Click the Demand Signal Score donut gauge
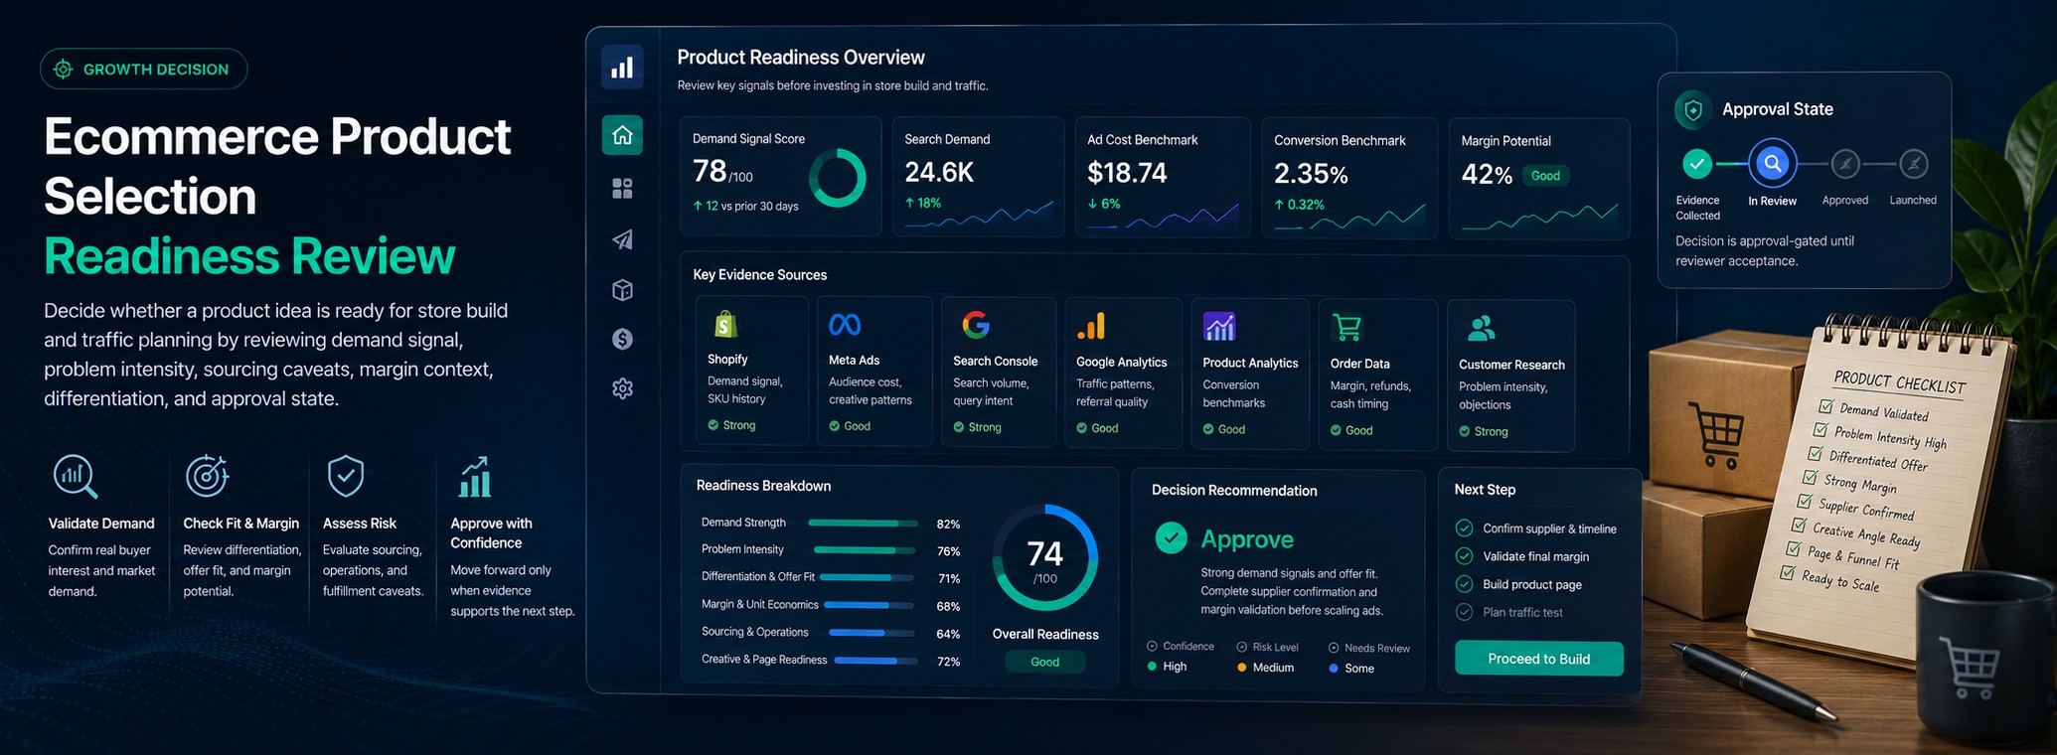 coord(838,179)
